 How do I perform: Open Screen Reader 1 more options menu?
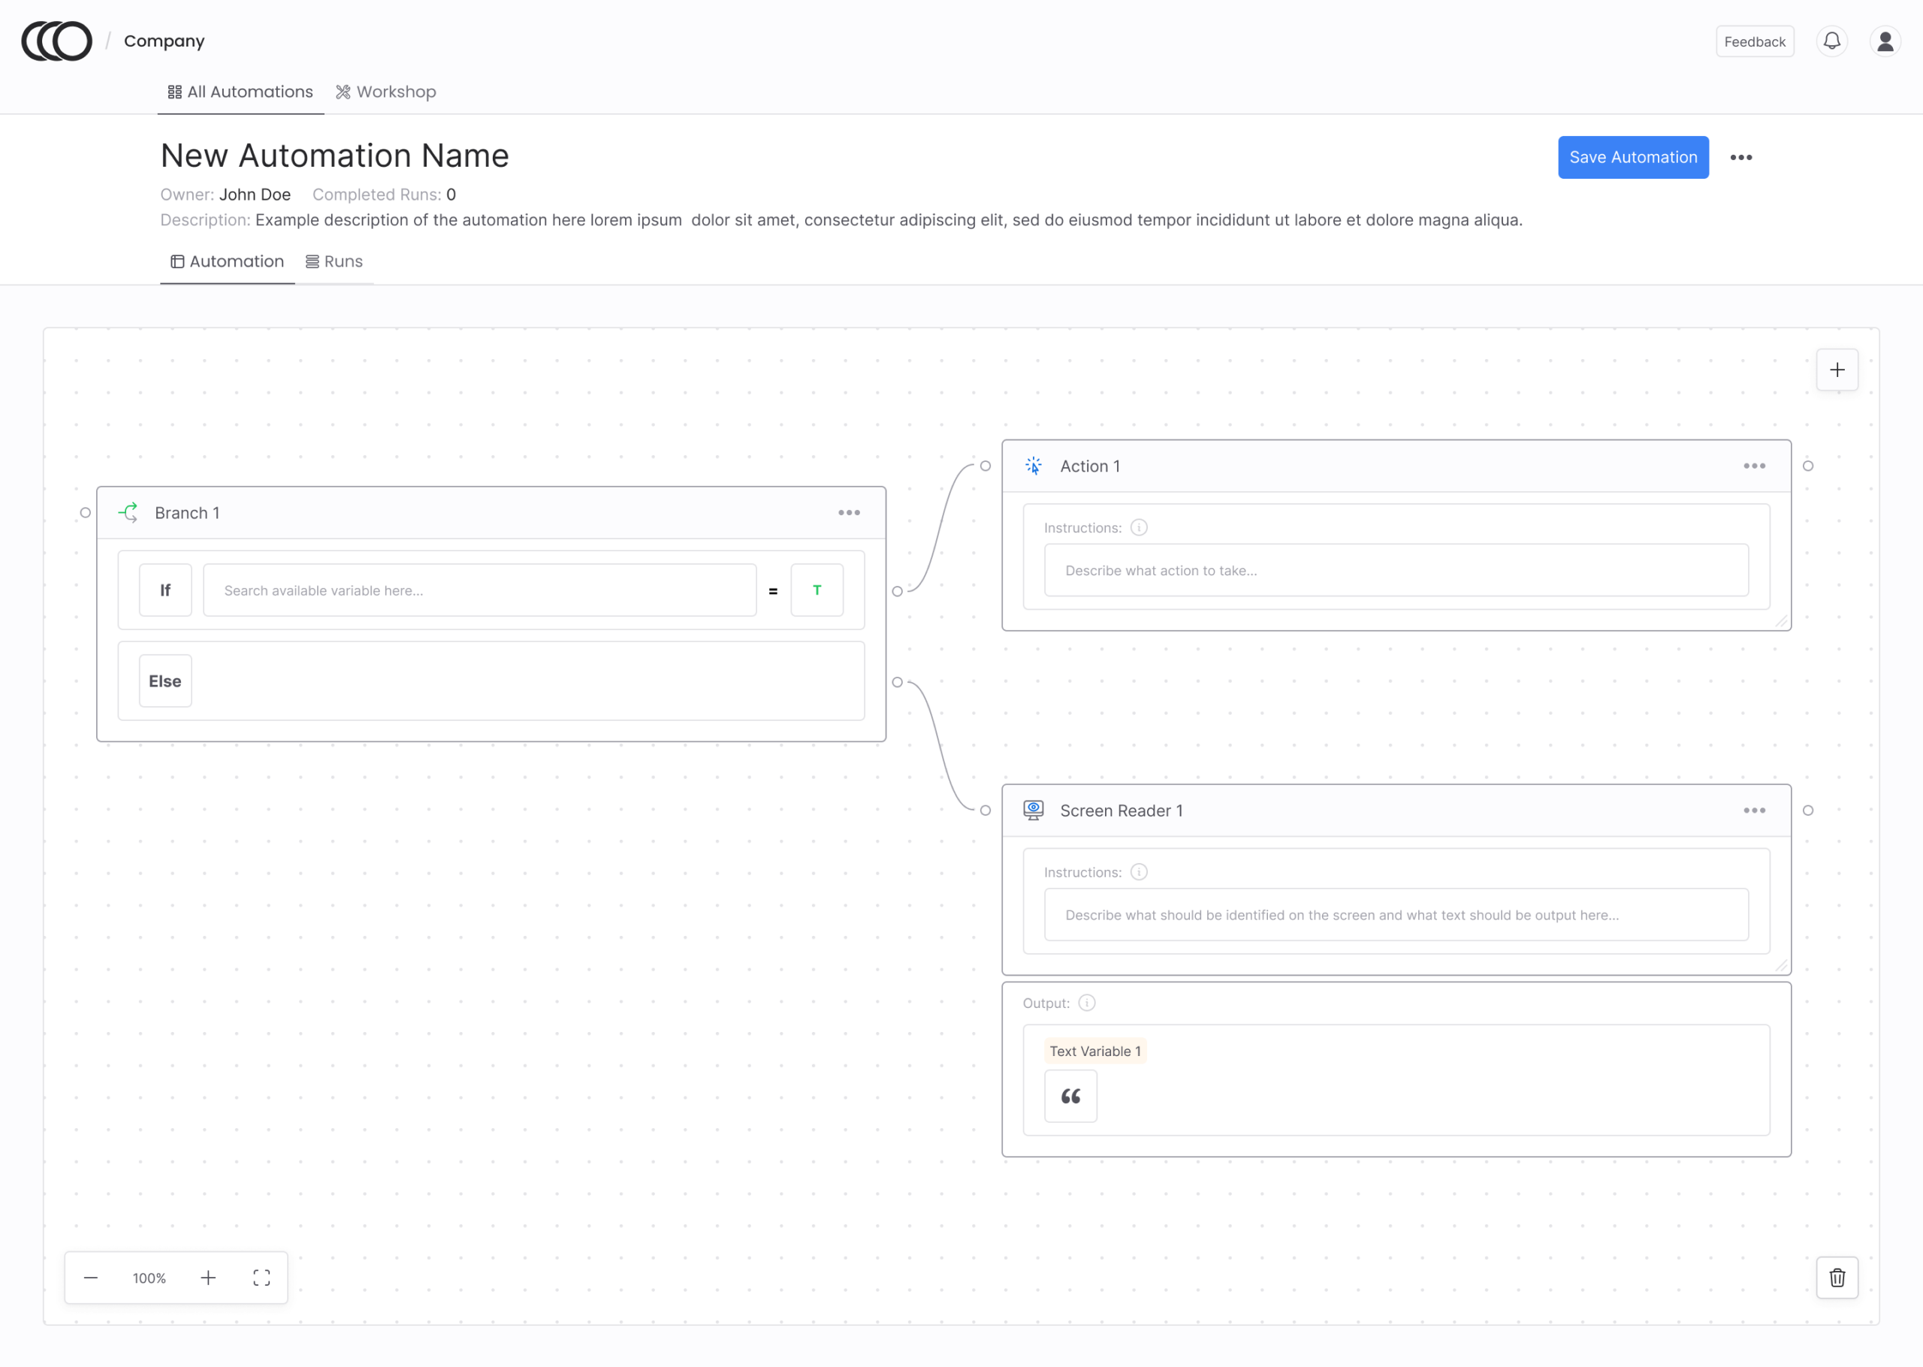[x=1754, y=810]
